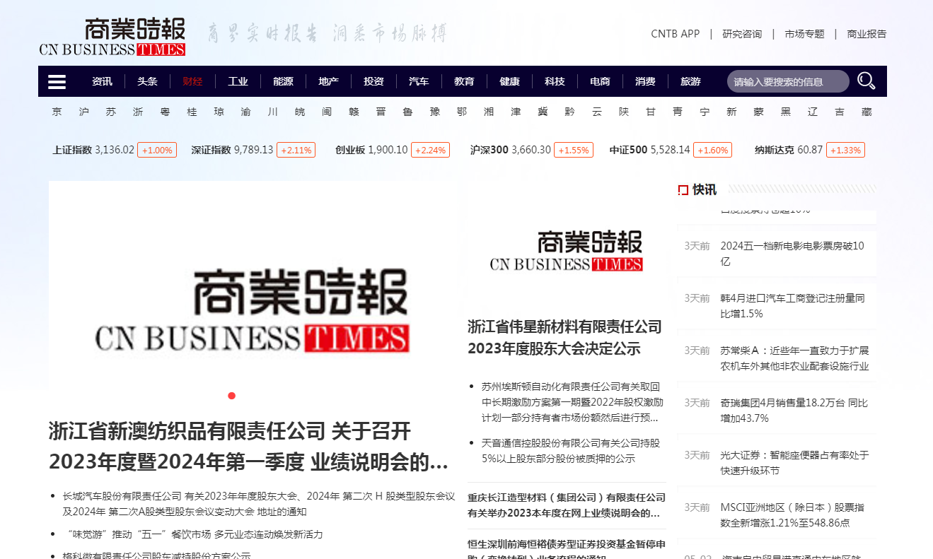Click the CNTB APP link
The width and height of the screenshot is (933, 559).
[675, 34]
